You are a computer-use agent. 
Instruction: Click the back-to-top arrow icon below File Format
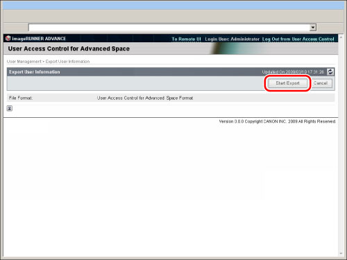point(10,108)
